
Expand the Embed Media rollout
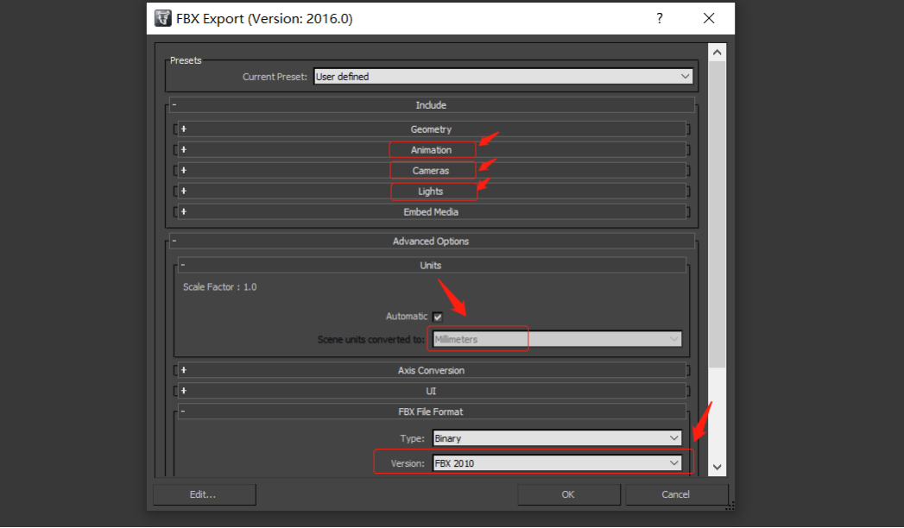[x=431, y=212]
